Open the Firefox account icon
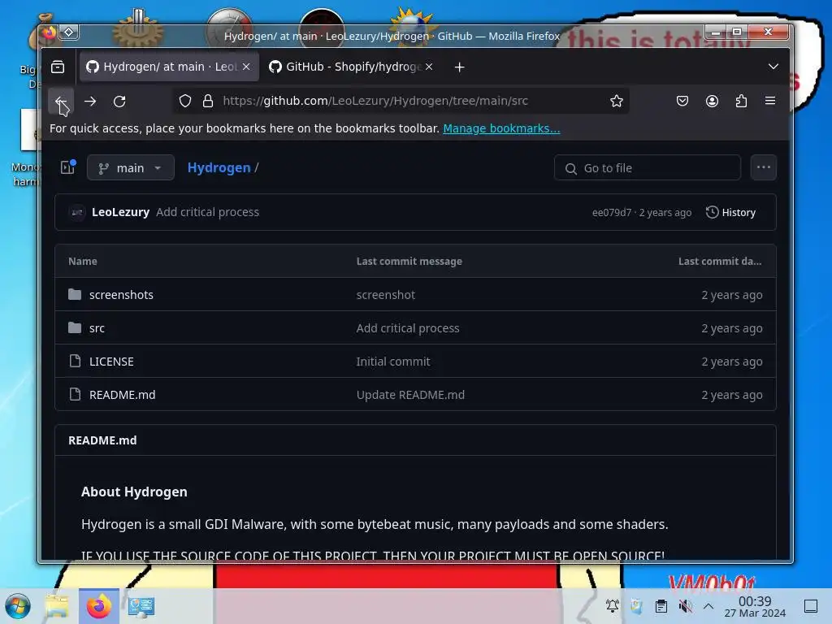 tap(712, 101)
